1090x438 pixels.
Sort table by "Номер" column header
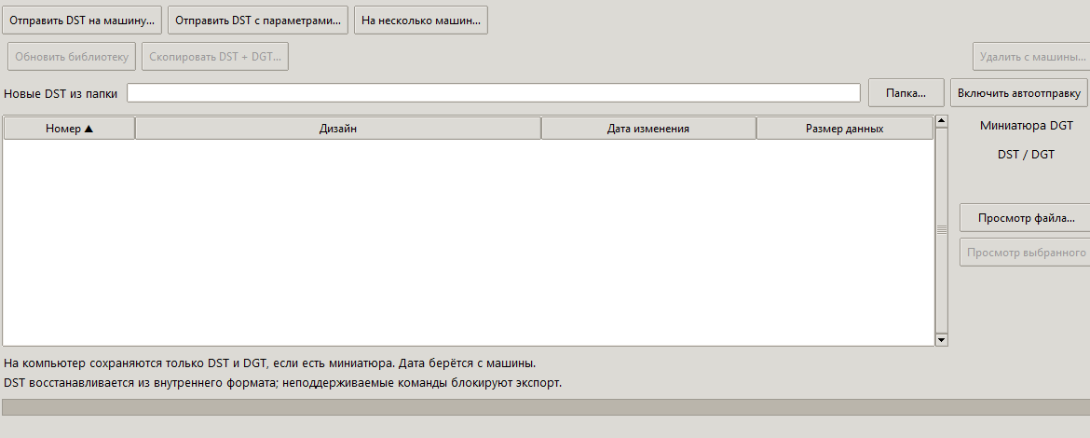(x=70, y=129)
